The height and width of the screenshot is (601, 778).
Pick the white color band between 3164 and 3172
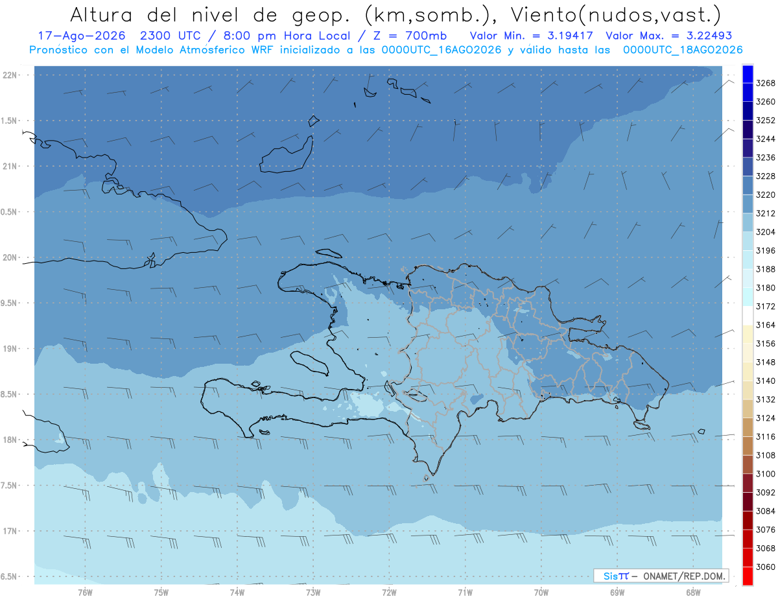pyautogui.click(x=748, y=316)
